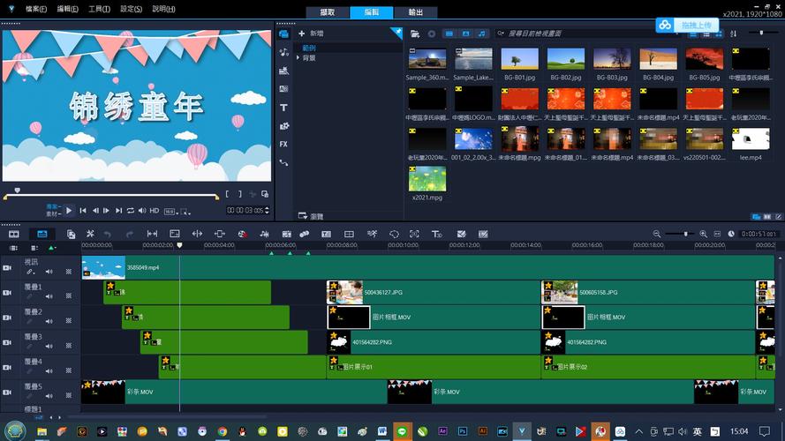Click the Zoom in magnifier on timeline
Screen dimensions: 785x441
tap(704, 234)
